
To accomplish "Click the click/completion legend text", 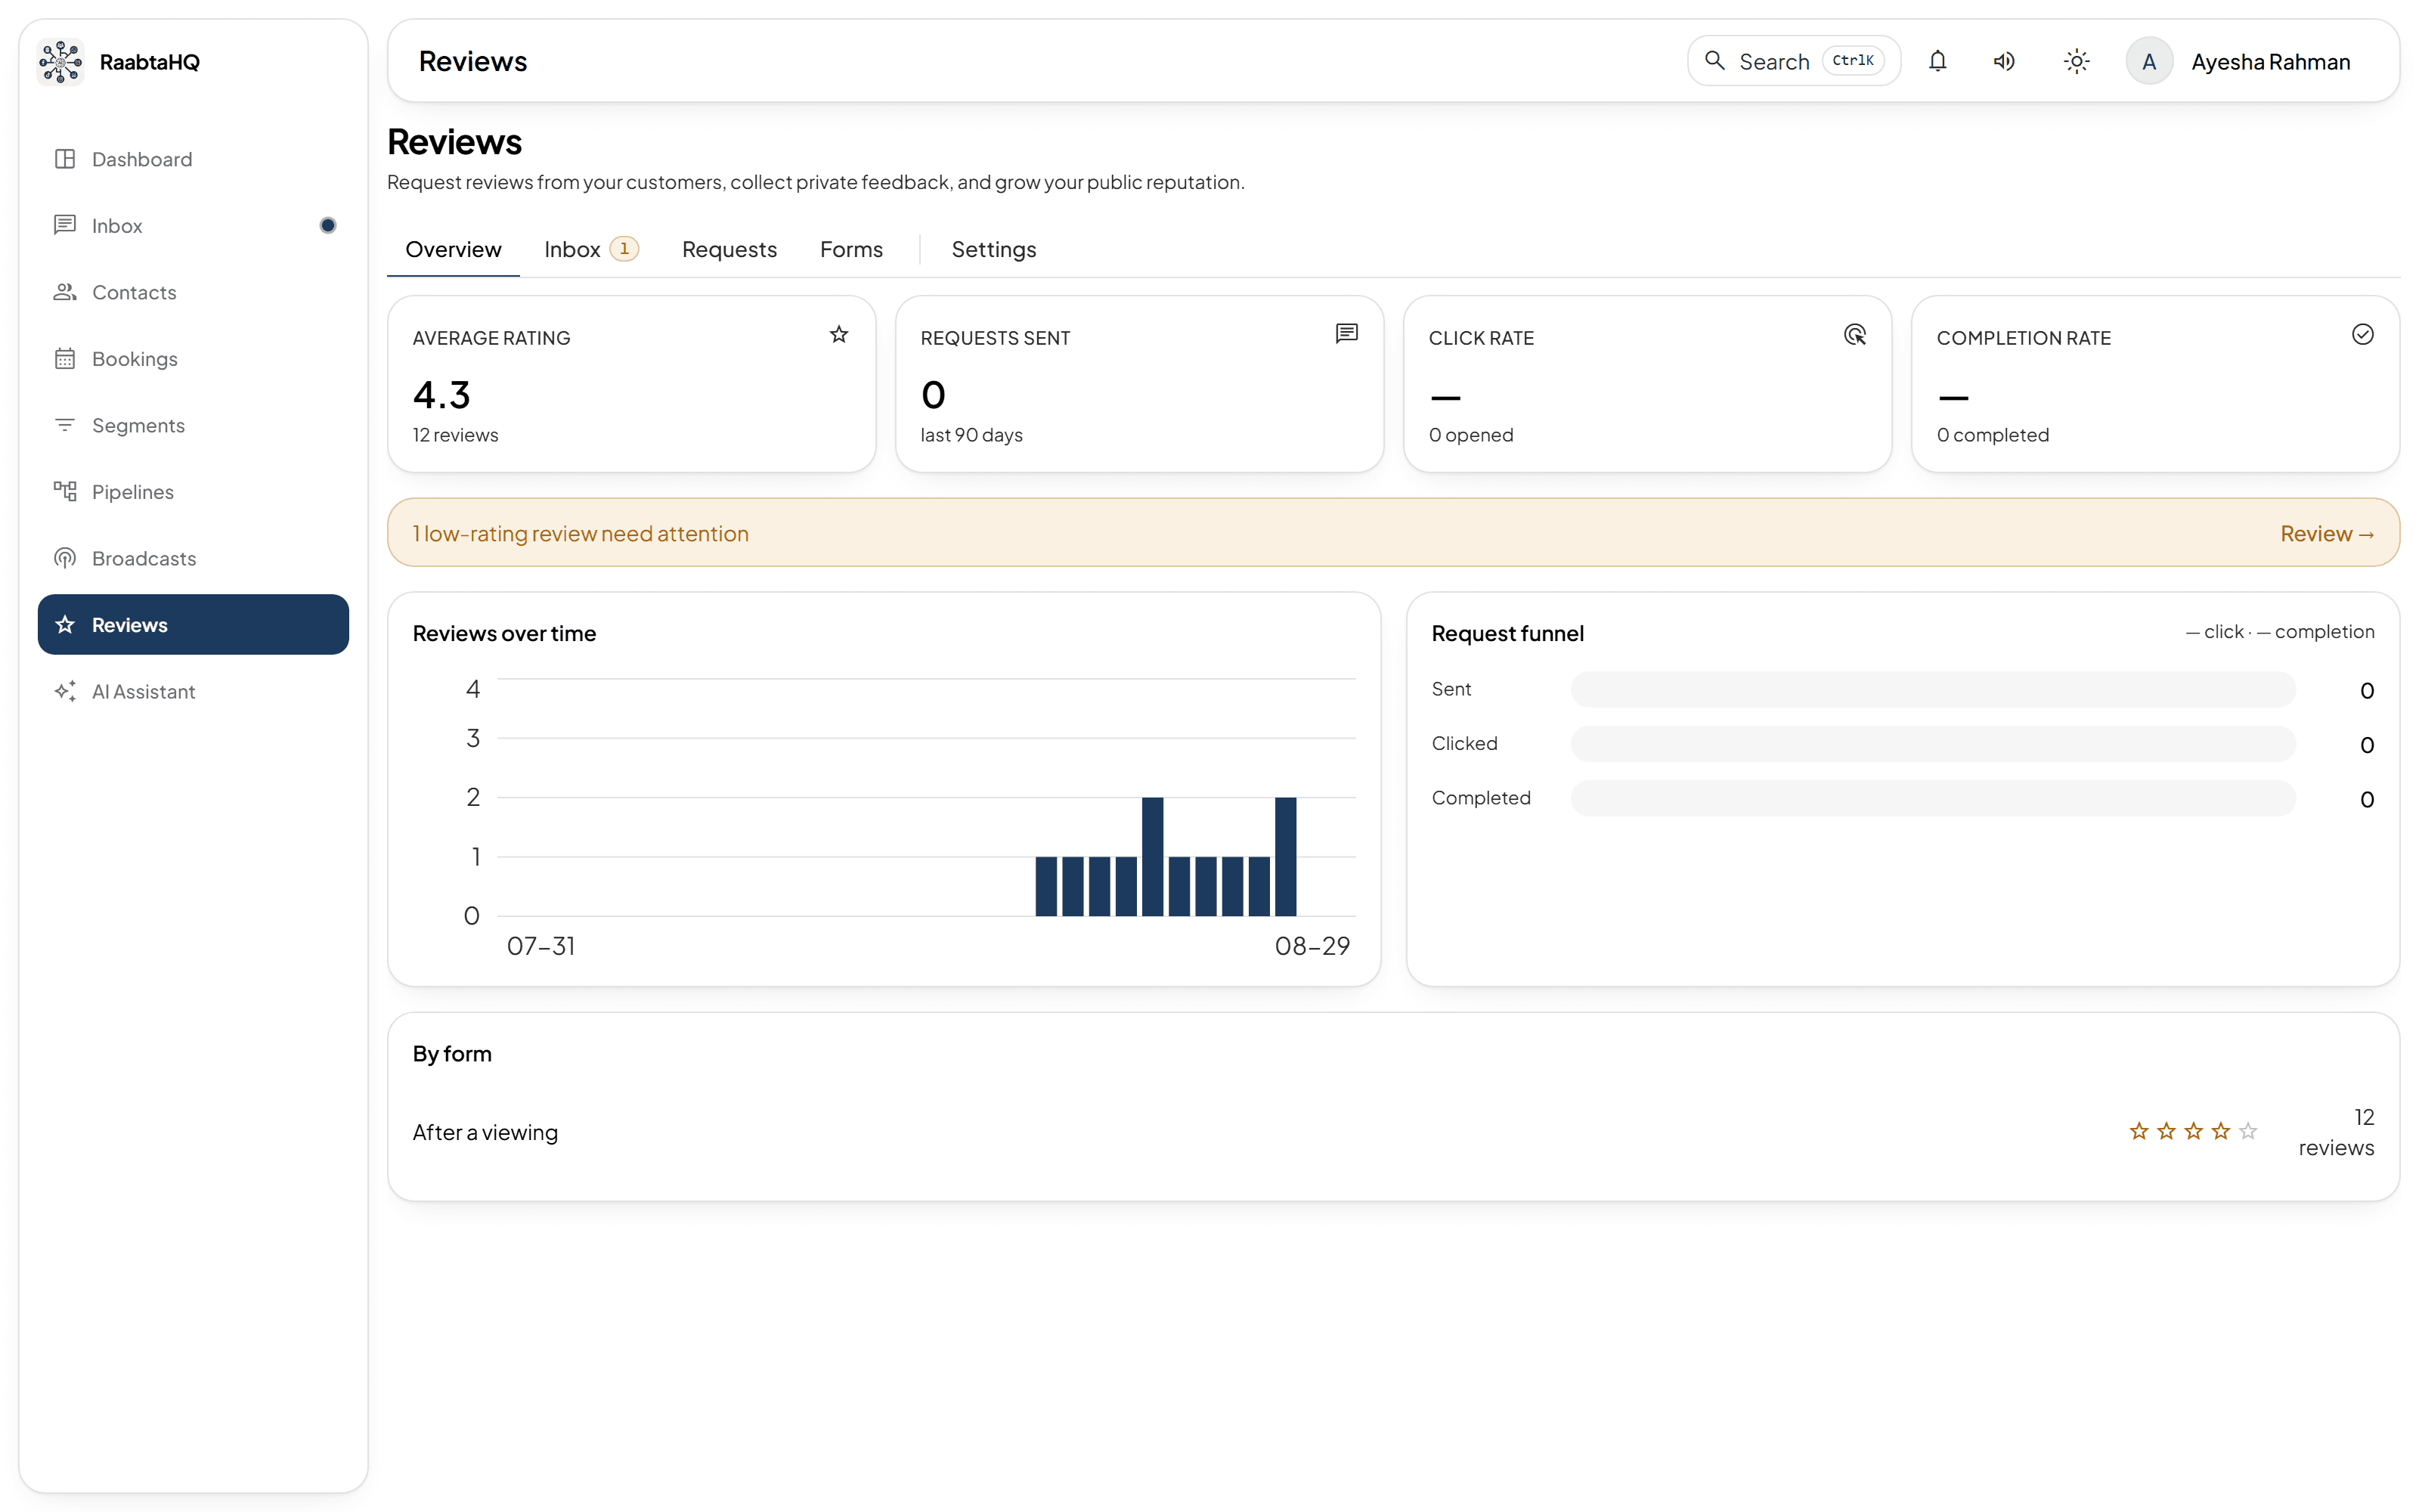I will 2280,632.
